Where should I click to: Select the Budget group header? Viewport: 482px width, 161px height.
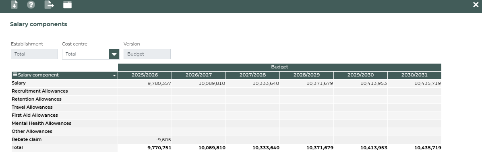pos(279,67)
